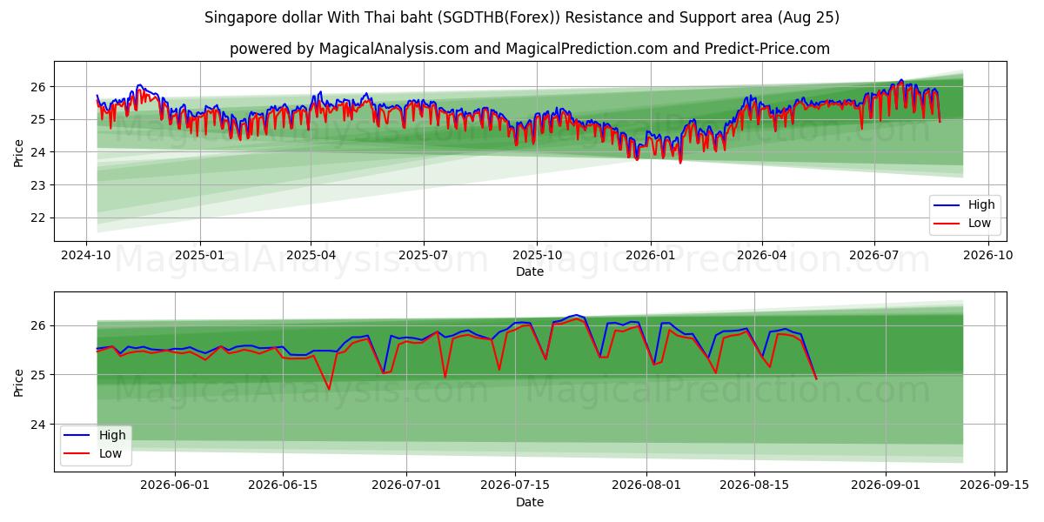The width and height of the screenshot is (1044, 522).
Task: Click the '2026-07' upper x-axis label
Action: [874, 254]
